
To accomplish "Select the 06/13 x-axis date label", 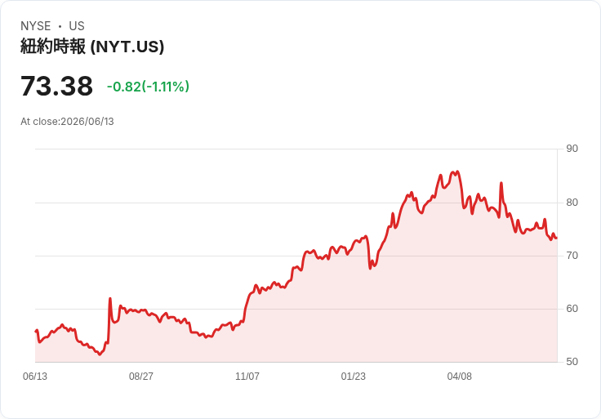I will tap(35, 377).
